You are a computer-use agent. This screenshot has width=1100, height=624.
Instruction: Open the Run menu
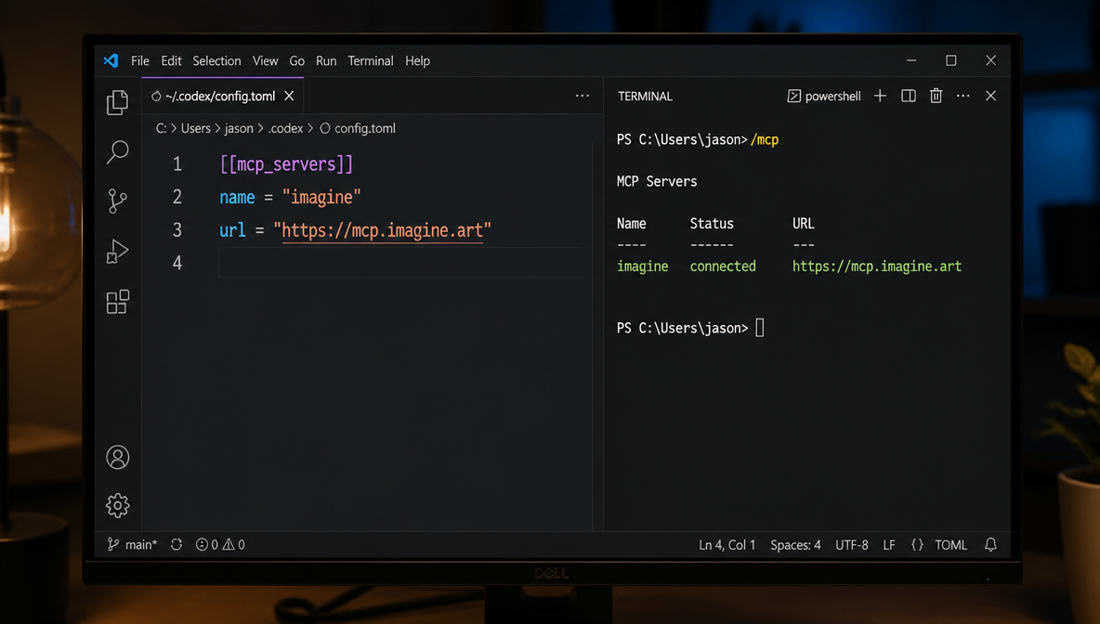coord(326,61)
